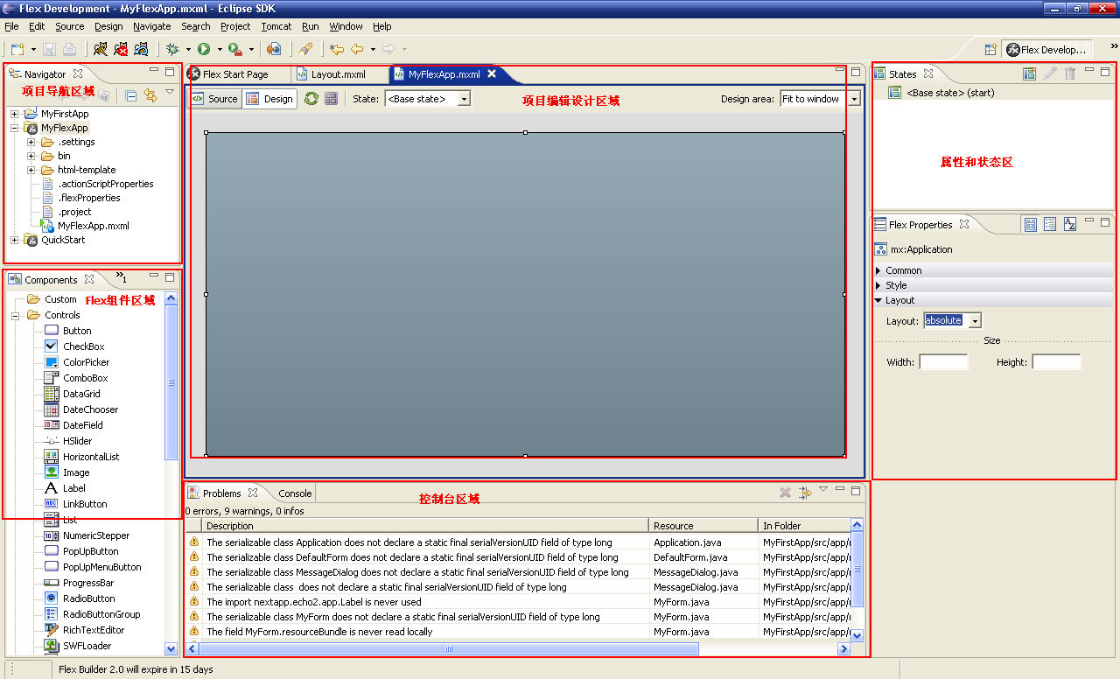Click Alphabetical View icon in Flex Properties
Image resolution: width=1120 pixels, height=679 pixels.
coord(1069,225)
